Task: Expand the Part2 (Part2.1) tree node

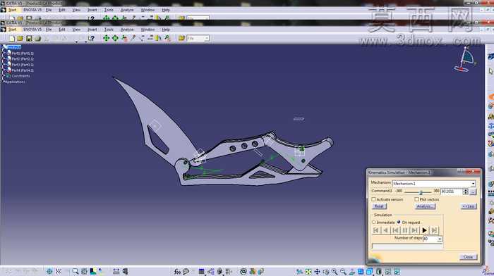Action: tap(4, 59)
